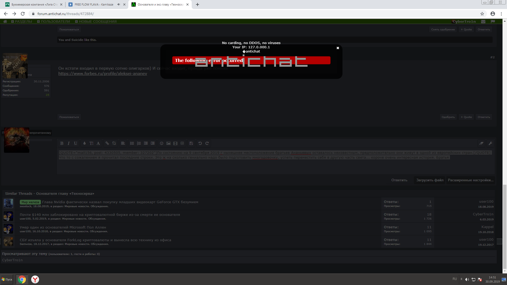Open text alignment dropdown
The width and height of the screenshot is (507, 285).
click(x=123, y=143)
